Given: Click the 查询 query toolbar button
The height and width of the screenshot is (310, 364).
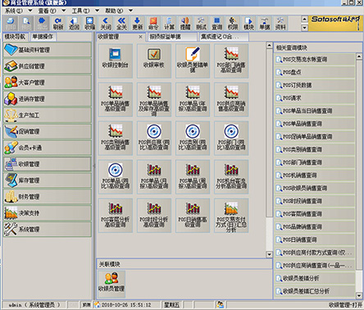Looking at the screenshot, I should (x=216, y=23).
